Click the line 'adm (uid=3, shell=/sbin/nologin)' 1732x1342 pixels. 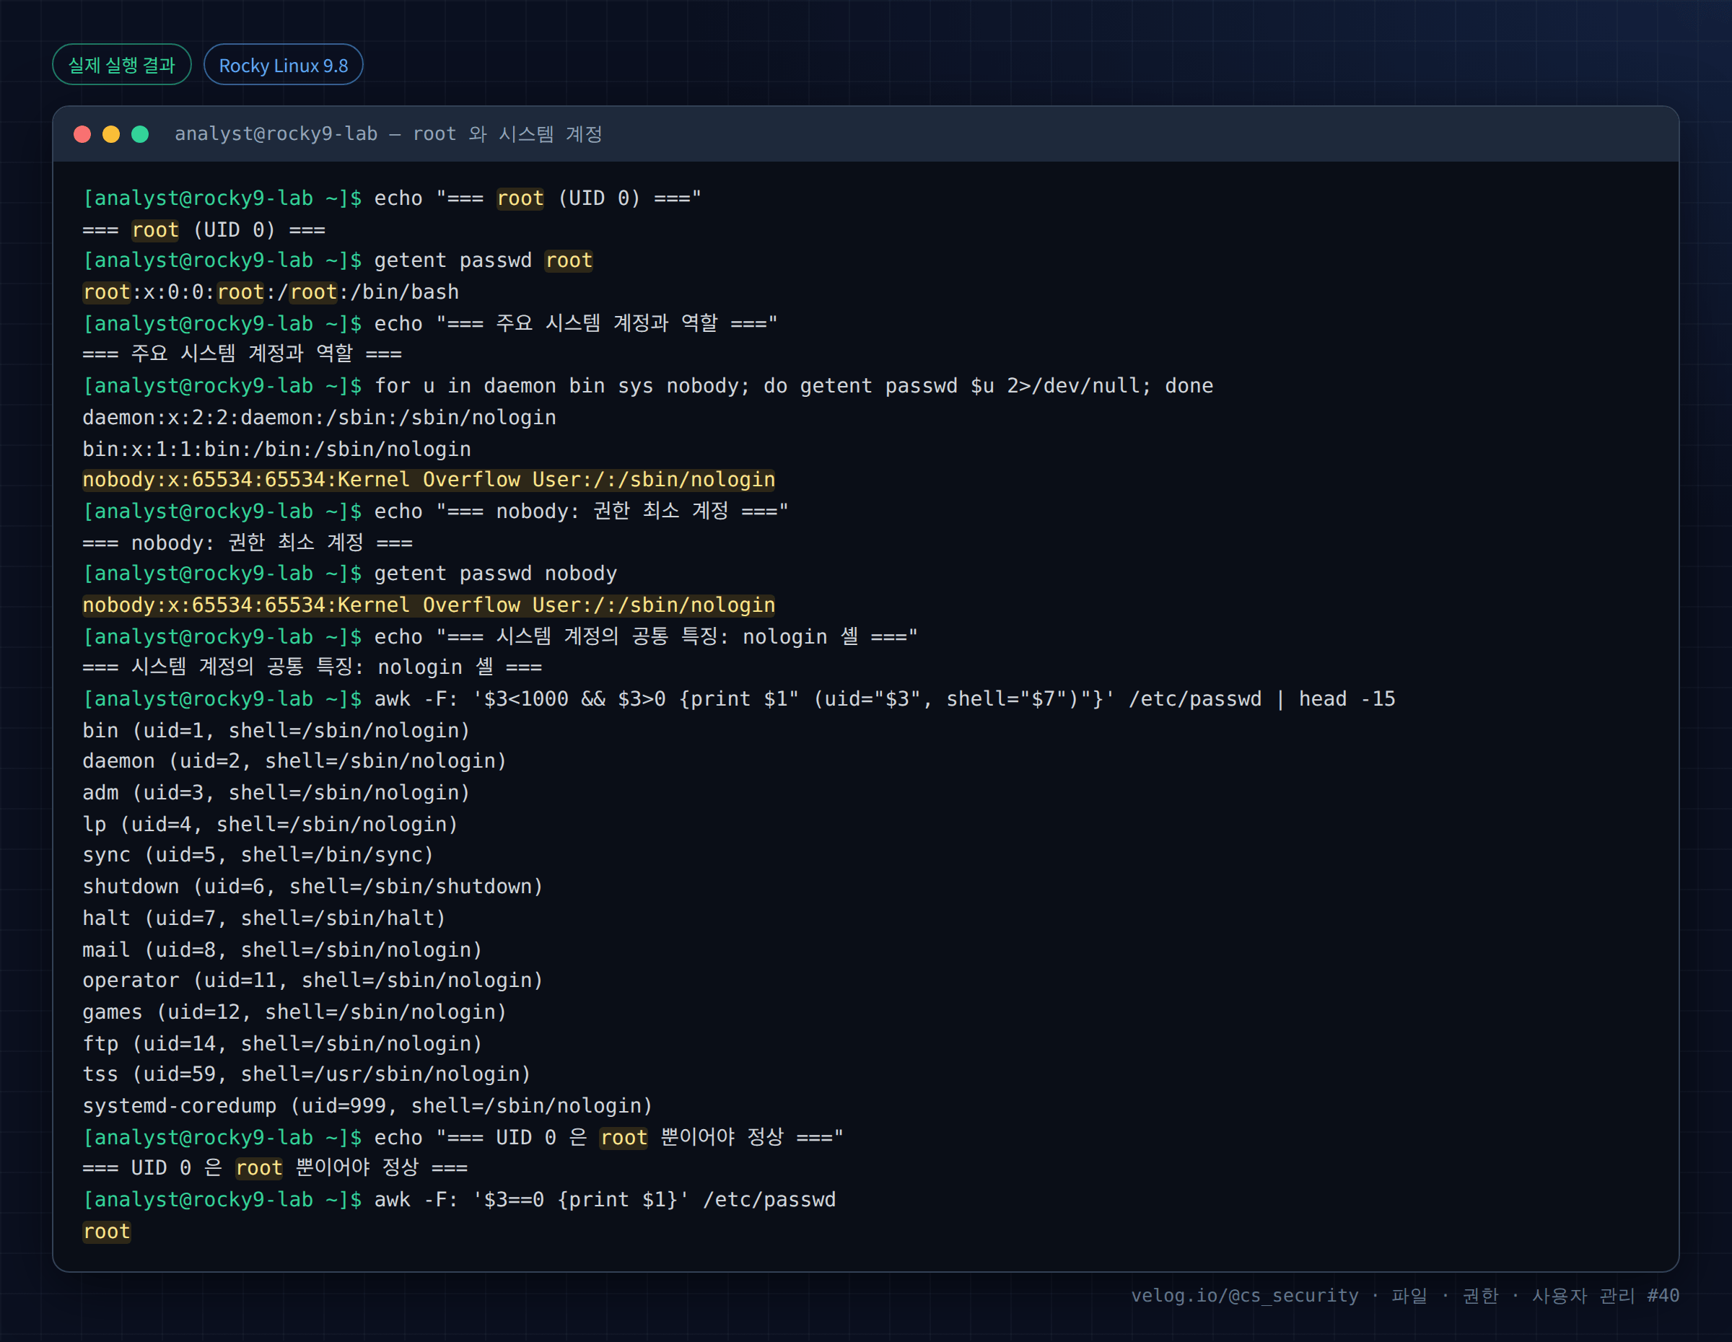click(276, 793)
